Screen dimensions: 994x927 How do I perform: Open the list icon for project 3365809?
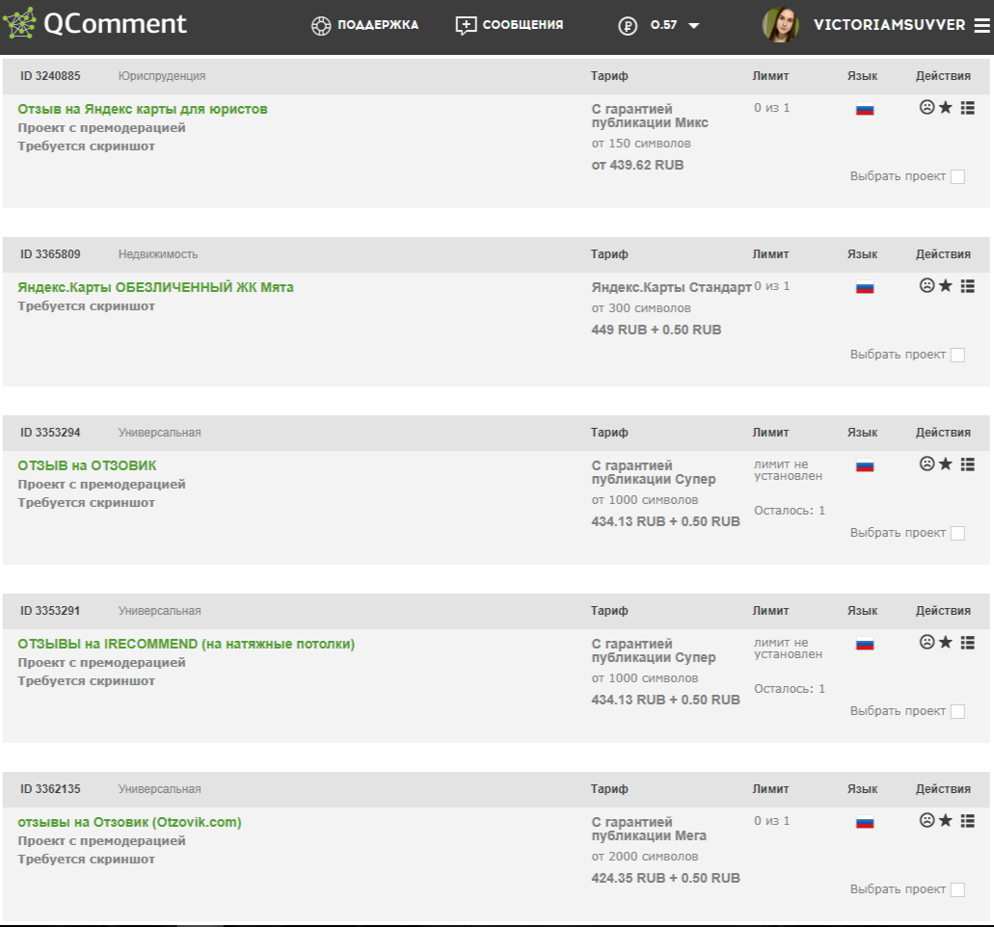point(967,286)
